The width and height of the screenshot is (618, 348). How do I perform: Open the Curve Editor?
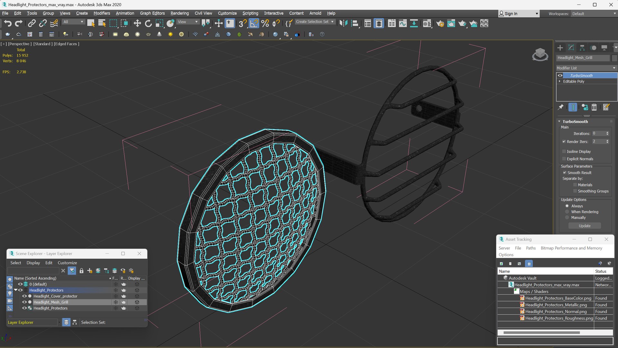(x=403, y=23)
